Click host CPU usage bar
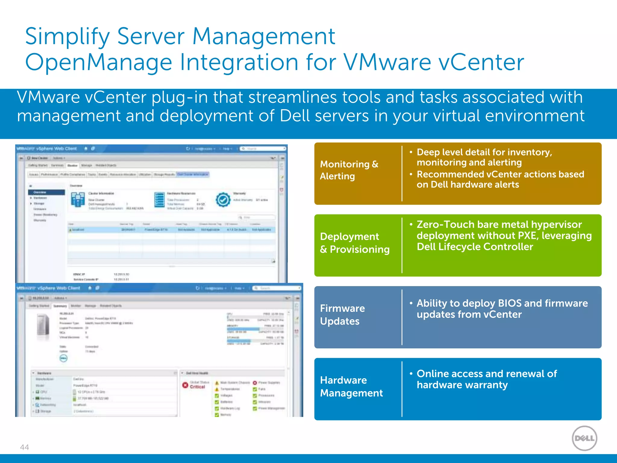The height and width of the screenshot is (463, 617). [x=255, y=317]
